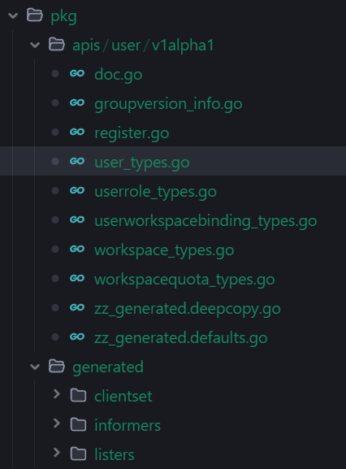The width and height of the screenshot is (346, 469).
Task: Click the Go icon beside doc.go
Action: point(77,73)
